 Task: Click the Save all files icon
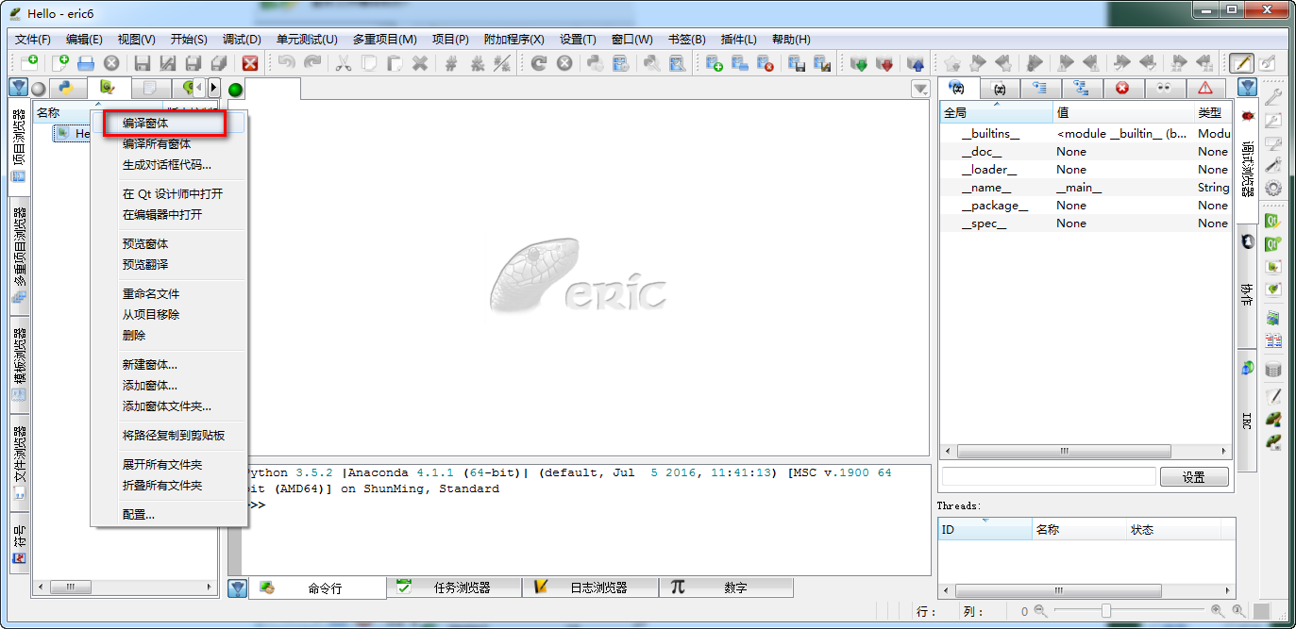point(218,63)
